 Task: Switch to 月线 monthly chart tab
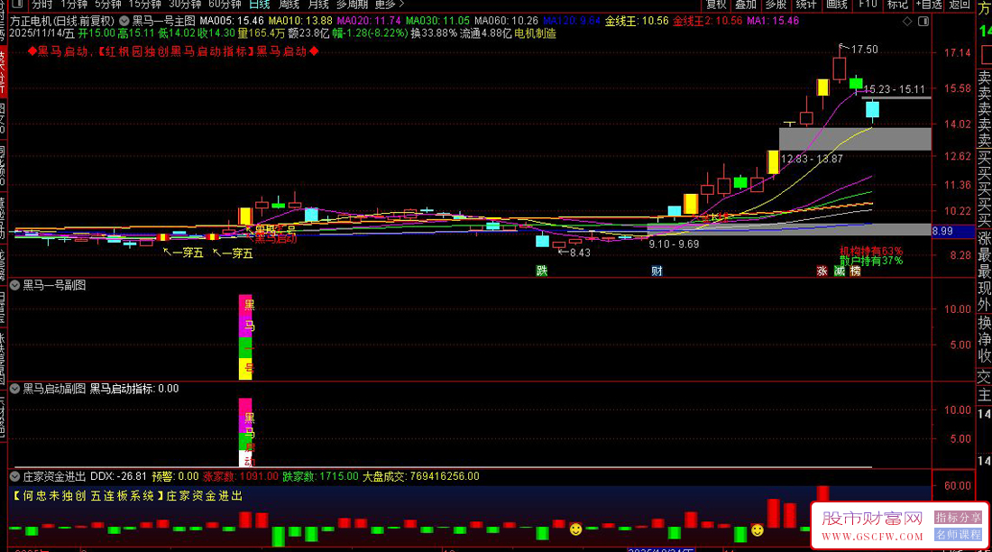[x=317, y=5]
